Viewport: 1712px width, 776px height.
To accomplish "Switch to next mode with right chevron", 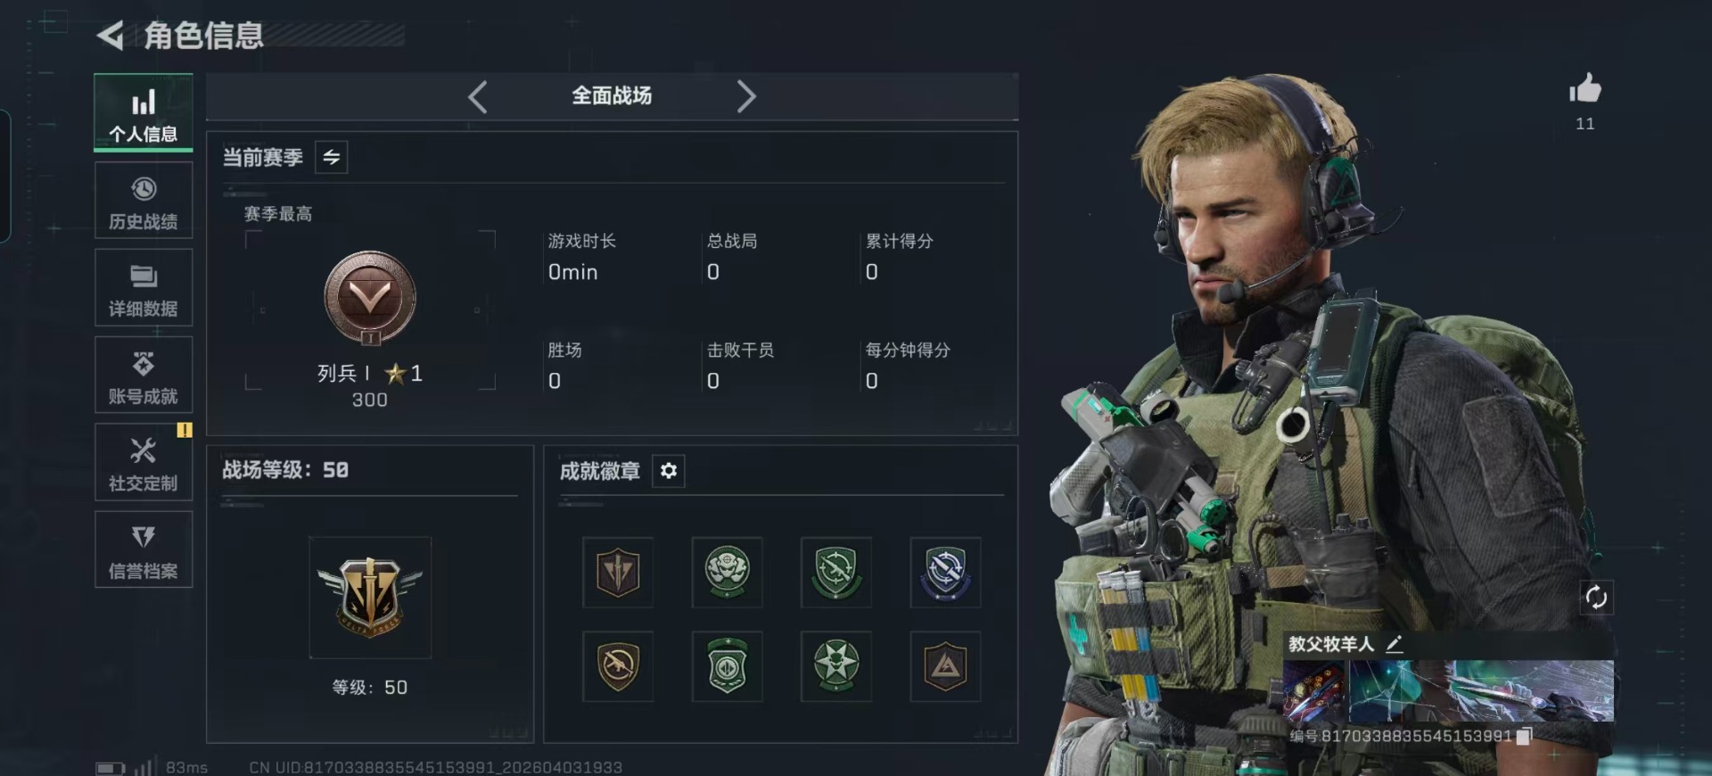I will point(746,96).
